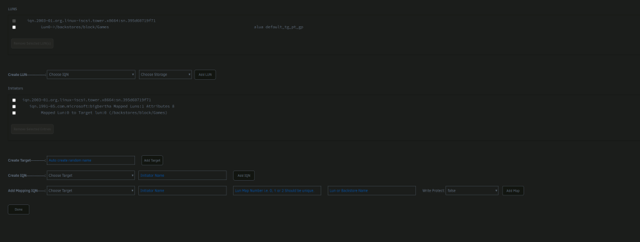Tick the Lun0 /backstores/block/Games checkbox

pos(14,27)
